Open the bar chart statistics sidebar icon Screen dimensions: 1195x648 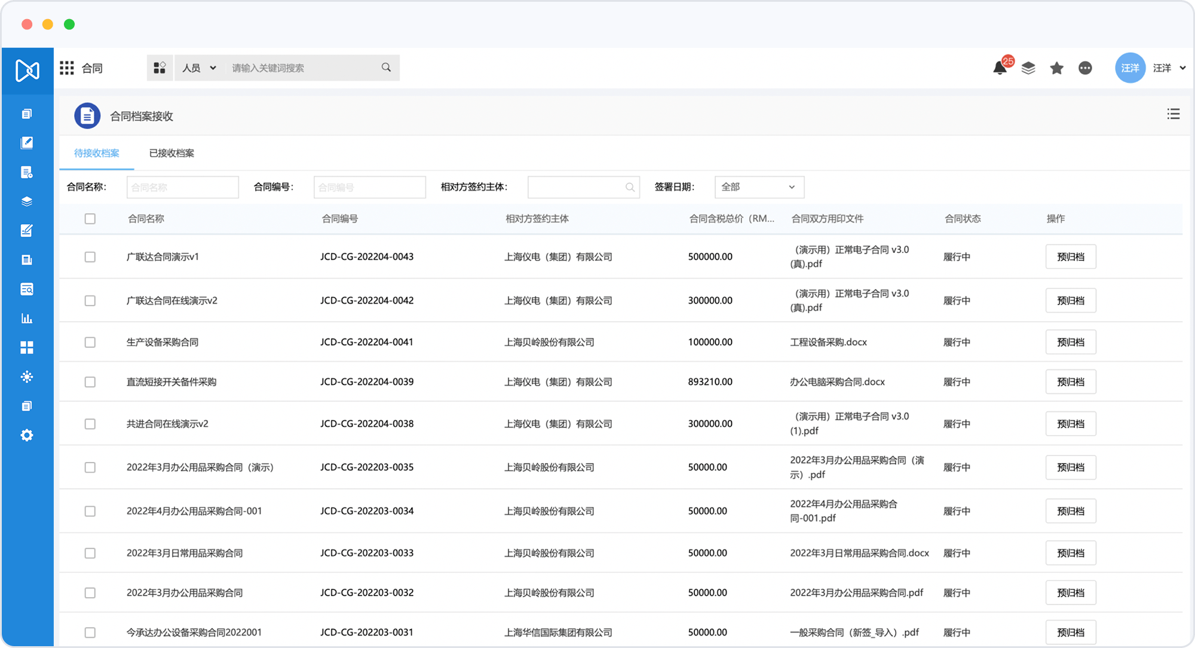[27, 319]
